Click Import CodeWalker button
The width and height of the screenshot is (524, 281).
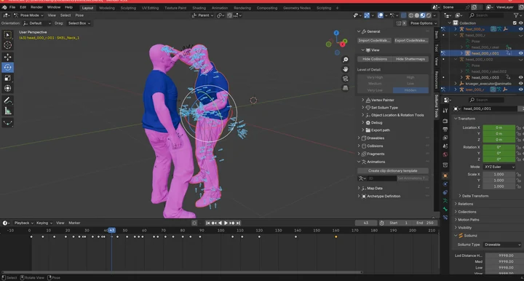[374, 41]
